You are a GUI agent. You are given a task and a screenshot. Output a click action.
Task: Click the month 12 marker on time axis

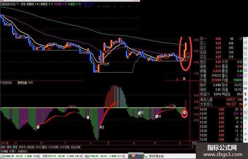pos(41,143)
